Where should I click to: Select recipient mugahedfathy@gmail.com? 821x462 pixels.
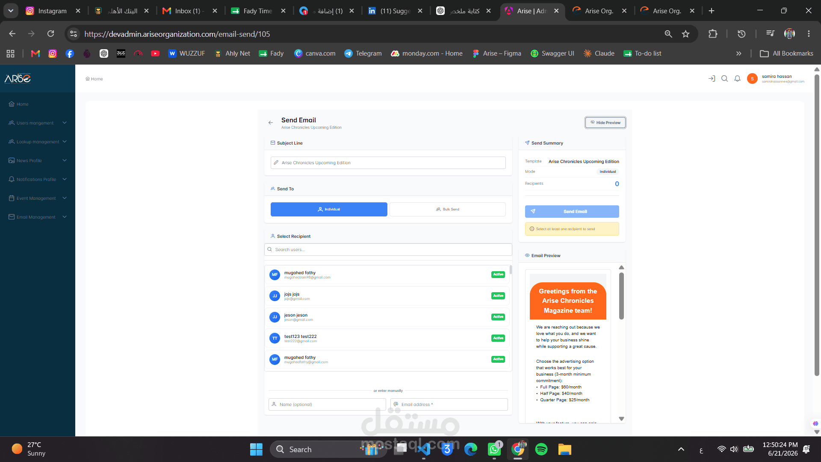[x=387, y=359]
